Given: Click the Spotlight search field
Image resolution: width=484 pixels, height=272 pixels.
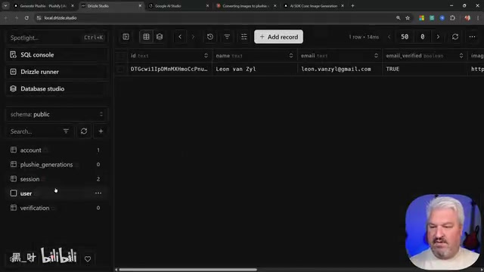Looking at the screenshot, I should point(57,38).
